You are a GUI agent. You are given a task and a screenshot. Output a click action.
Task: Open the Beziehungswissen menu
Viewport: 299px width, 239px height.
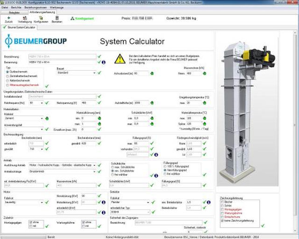click(36, 7)
